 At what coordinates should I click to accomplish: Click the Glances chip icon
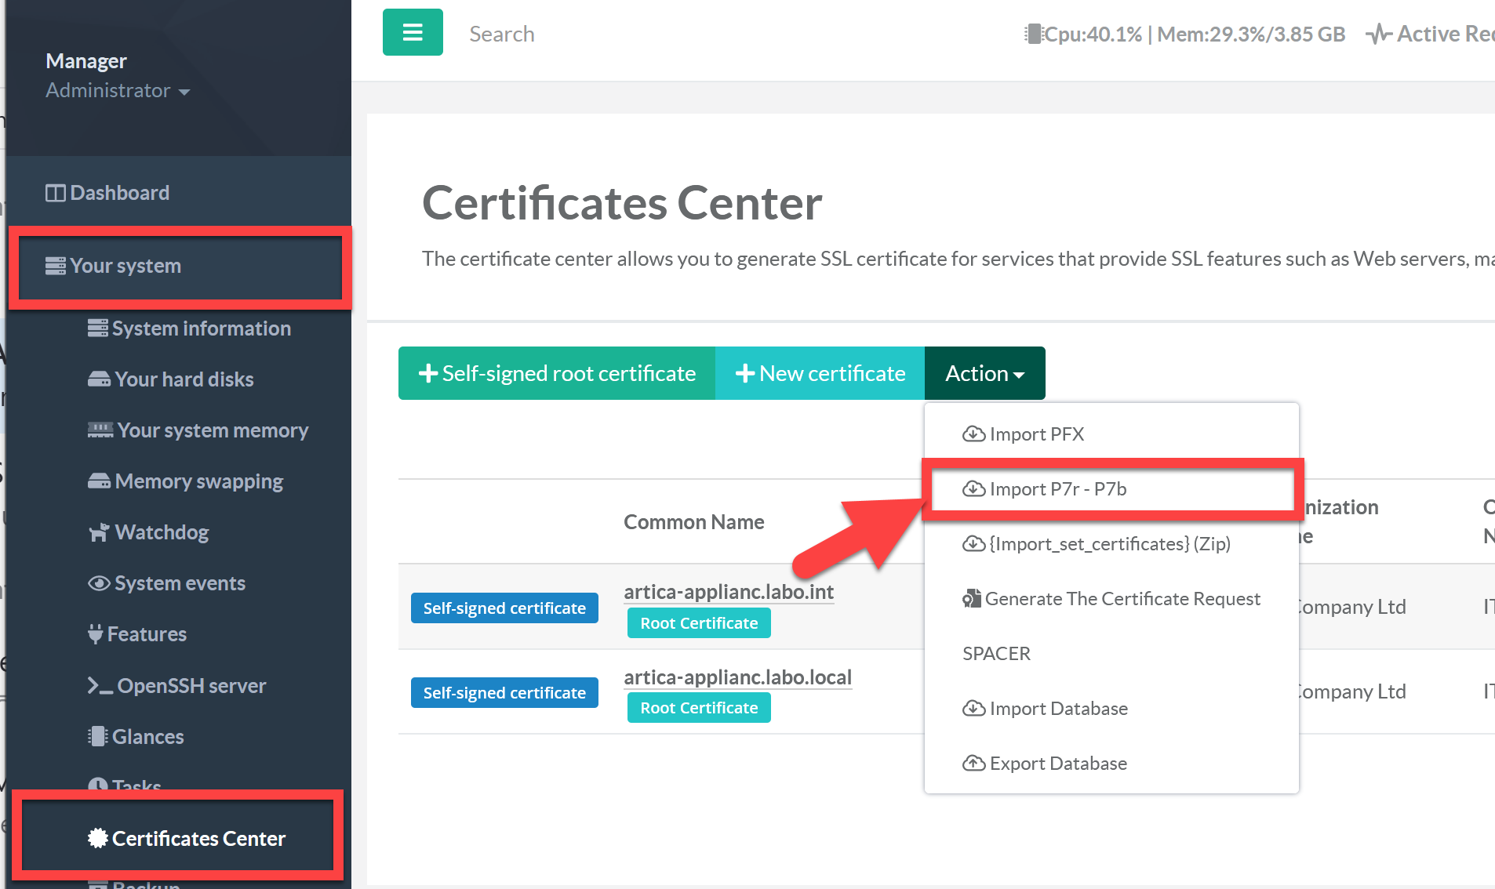[x=97, y=737]
